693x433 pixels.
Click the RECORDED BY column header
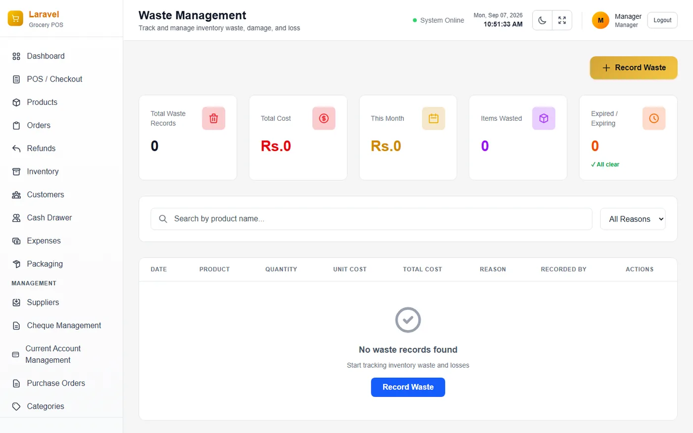563,270
